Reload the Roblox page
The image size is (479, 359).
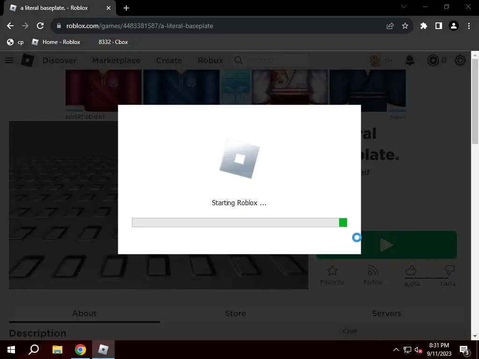click(x=40, y=26)
